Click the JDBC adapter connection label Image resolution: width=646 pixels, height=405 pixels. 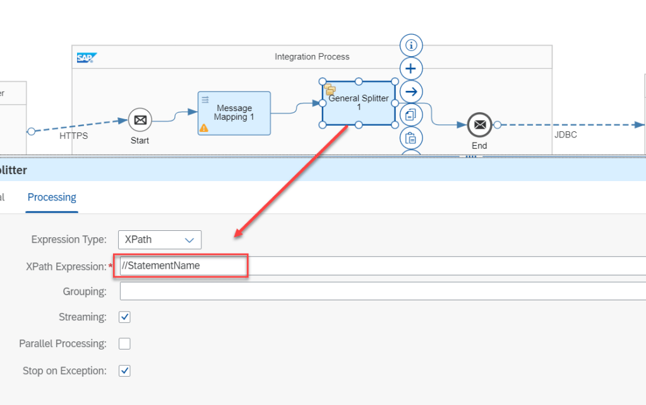click(x=566, y=135)
